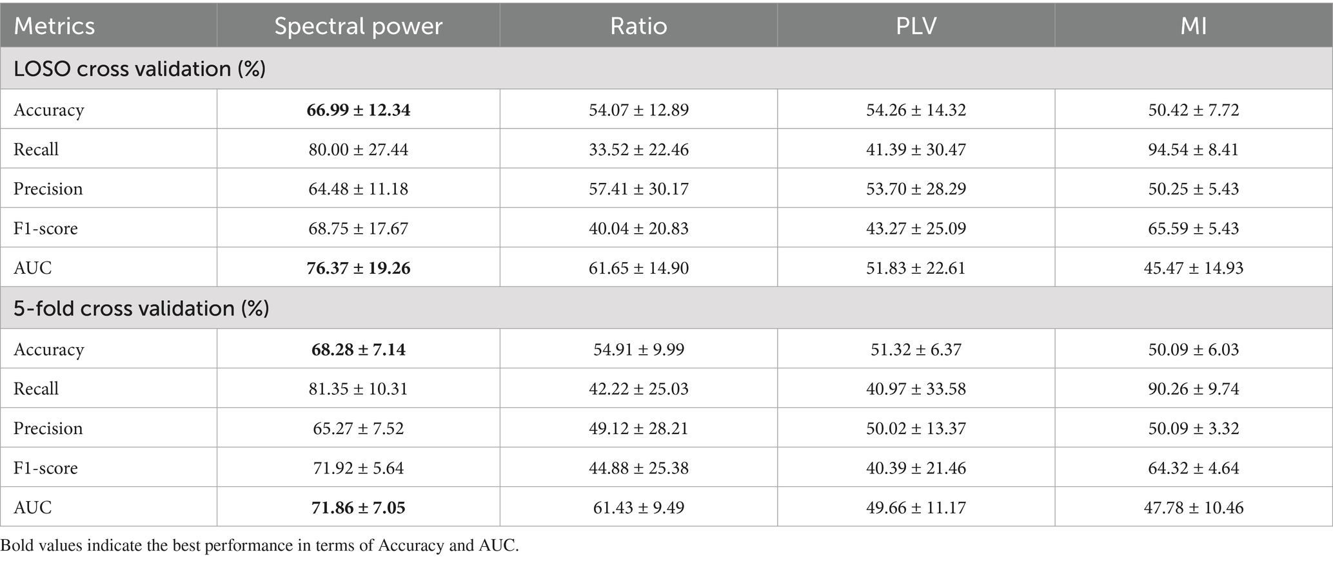1333x561 pixels.
Task: Select the 41.39 ± 30.47 PLV cell
Action: point(916,149)
